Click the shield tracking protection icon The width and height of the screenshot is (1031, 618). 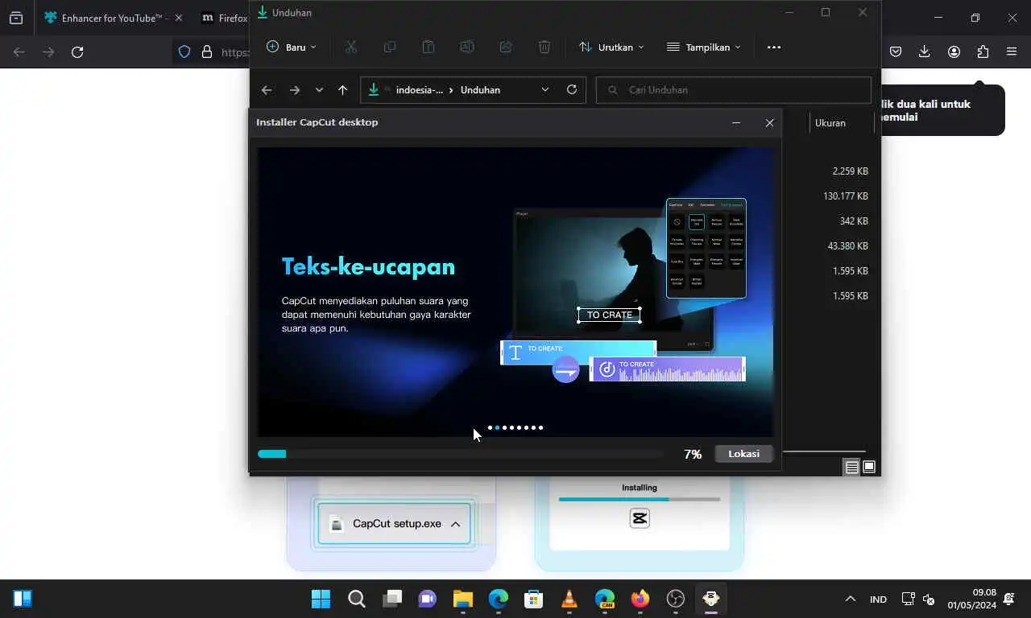184,52
